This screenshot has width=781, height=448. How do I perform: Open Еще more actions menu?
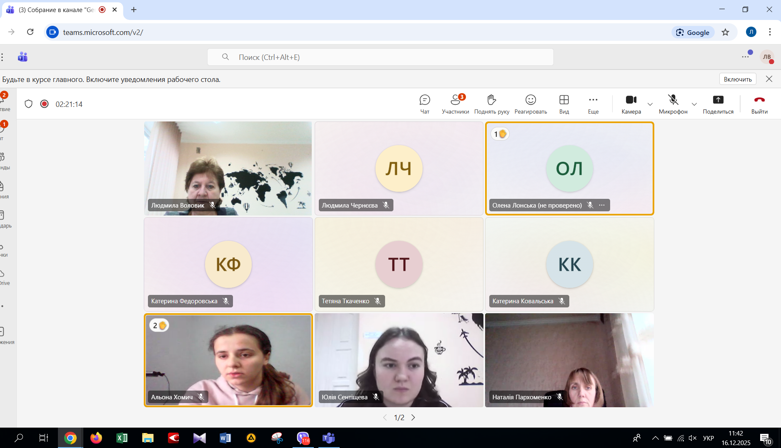[593, 104]
